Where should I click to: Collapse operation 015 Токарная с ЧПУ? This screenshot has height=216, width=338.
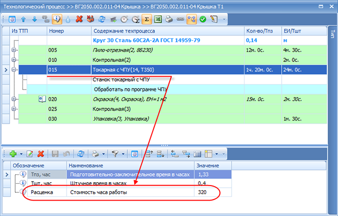coord(14,70)
